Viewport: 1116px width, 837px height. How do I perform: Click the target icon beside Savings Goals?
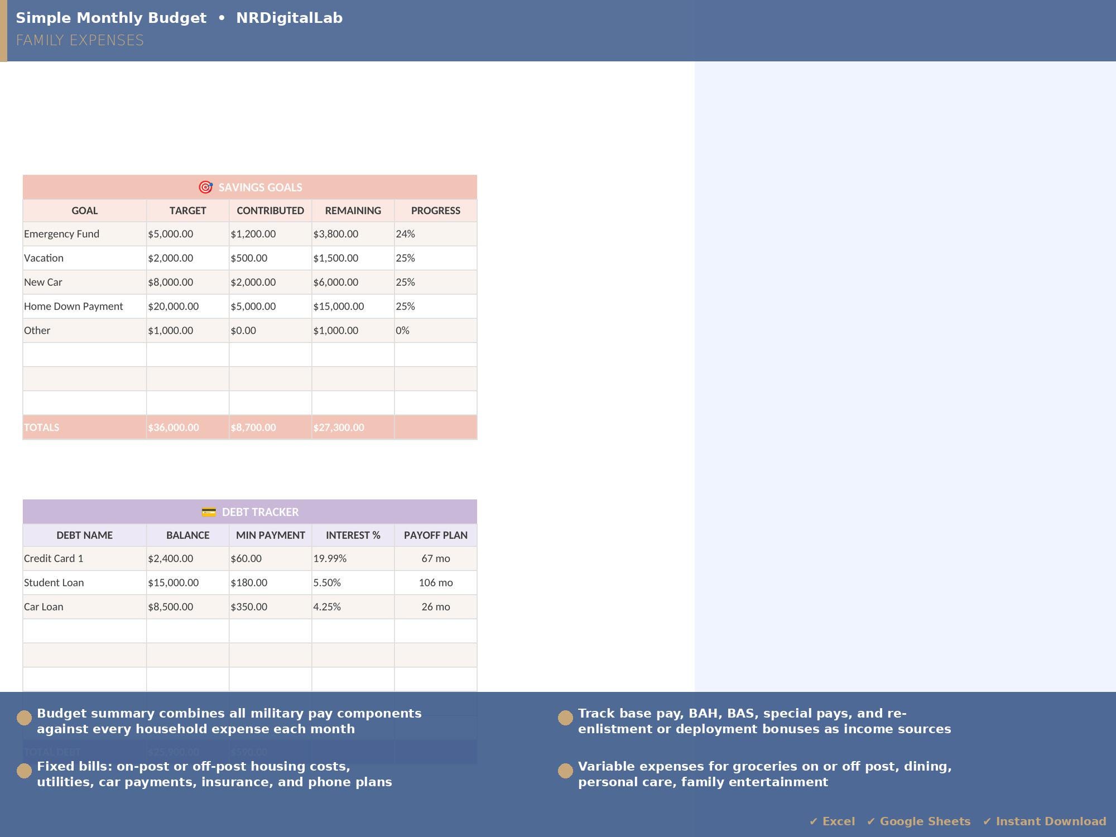click(205, 187)
